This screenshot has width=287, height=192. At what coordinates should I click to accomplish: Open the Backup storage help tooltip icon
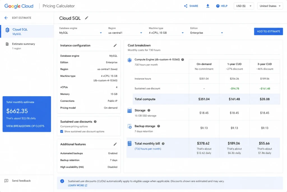pos(159,126)
